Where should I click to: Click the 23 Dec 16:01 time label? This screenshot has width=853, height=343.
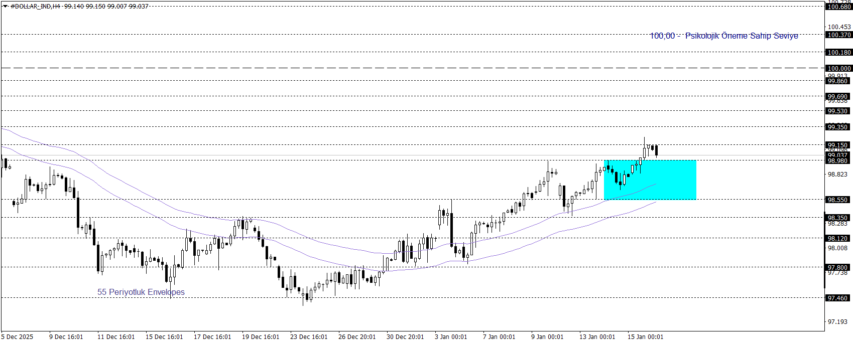(309, 336)
